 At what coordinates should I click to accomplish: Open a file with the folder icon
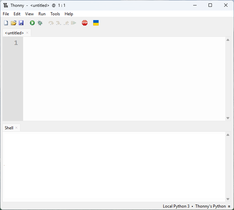[x=14, y=23]
